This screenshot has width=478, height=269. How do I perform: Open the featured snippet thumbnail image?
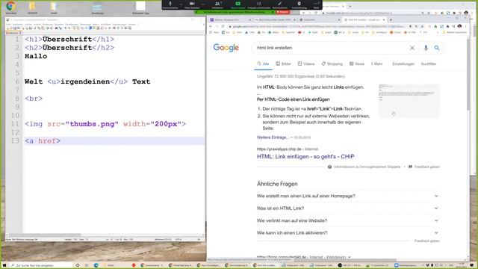409,101
